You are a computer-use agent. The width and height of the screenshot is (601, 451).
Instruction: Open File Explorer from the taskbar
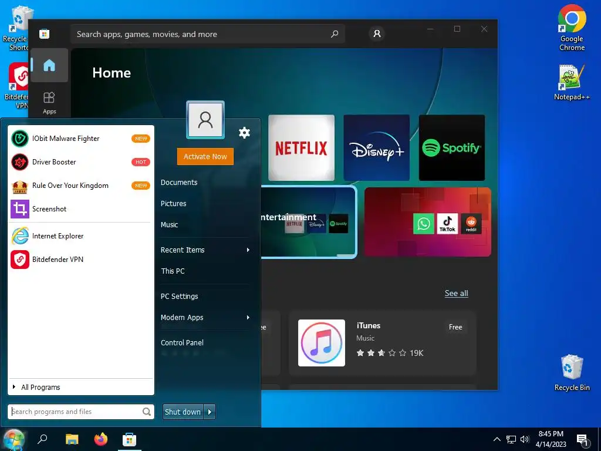(72, 439)
